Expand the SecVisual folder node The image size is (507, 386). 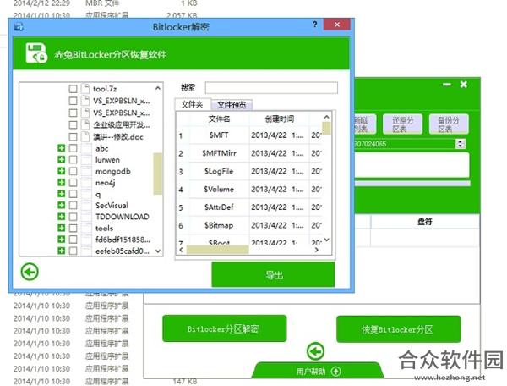[61, 205]
